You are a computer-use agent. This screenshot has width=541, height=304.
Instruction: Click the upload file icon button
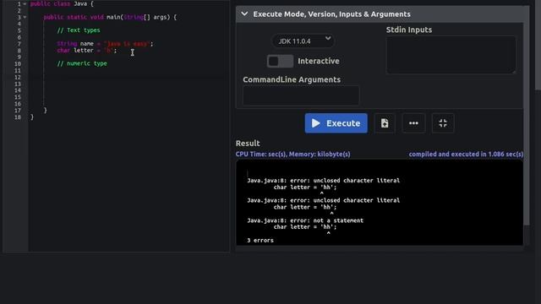(x=385, y=123)
